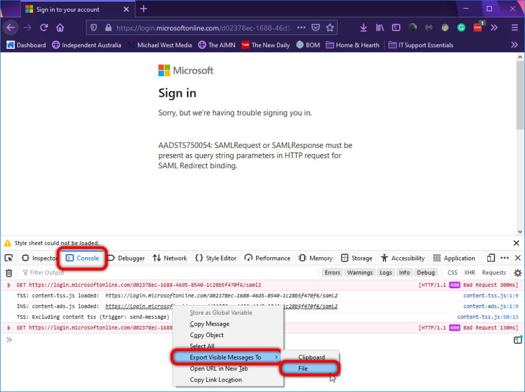Expand the 130ms Bad Request entry
Image resolution: width=525 pixels, height=392 pixels.
point(9,328)
